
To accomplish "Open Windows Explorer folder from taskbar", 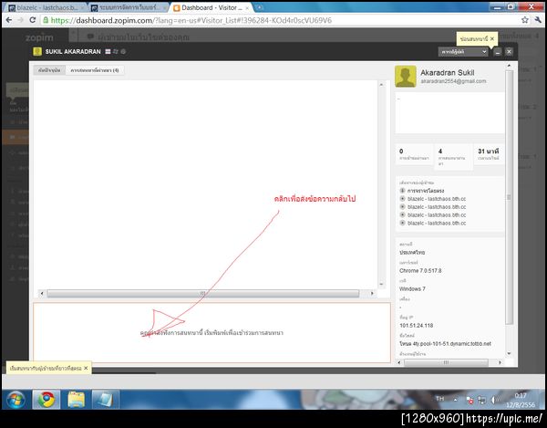I will click(76, 400).
